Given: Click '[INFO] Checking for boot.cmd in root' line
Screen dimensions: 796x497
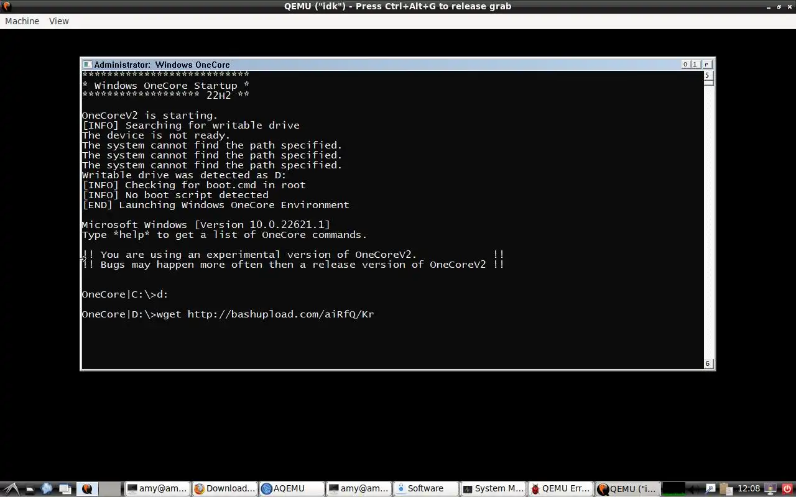Looking at the screenshot, I should (194, 185).
